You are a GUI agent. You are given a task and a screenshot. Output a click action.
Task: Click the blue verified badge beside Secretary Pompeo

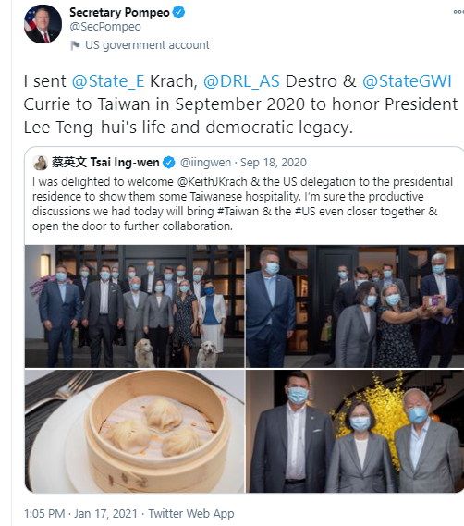[x=178, y=12]
